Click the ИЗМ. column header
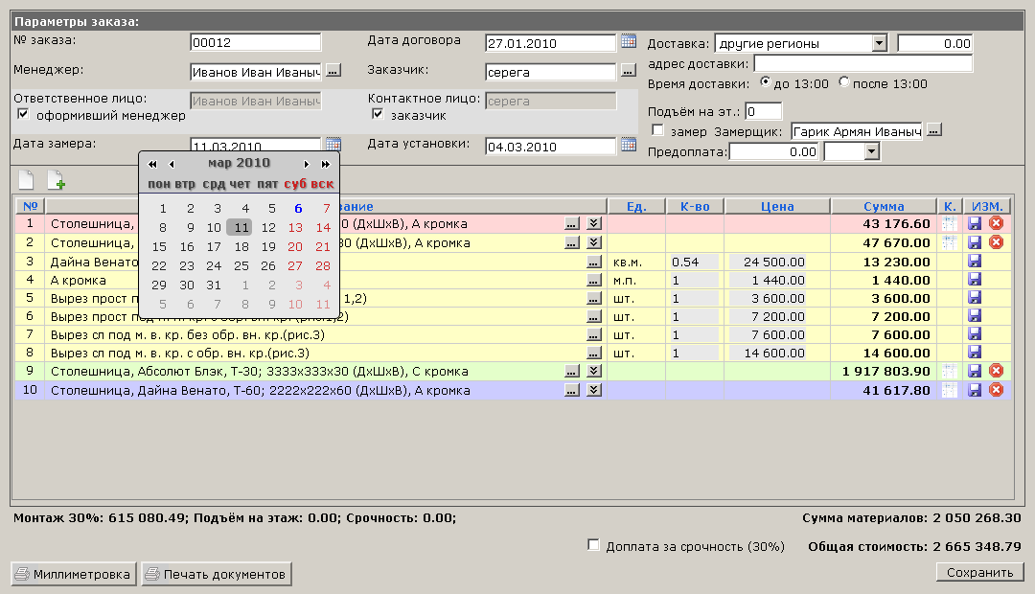1035x594 pixels. [x=987, y=207]
